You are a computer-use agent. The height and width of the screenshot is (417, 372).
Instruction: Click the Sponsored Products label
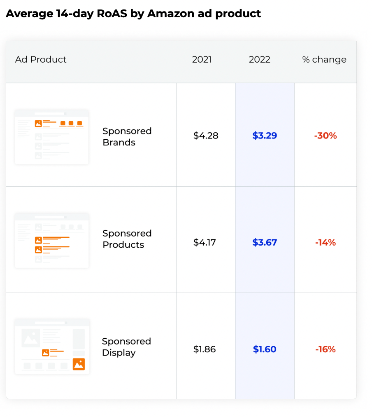pos(127,239)
